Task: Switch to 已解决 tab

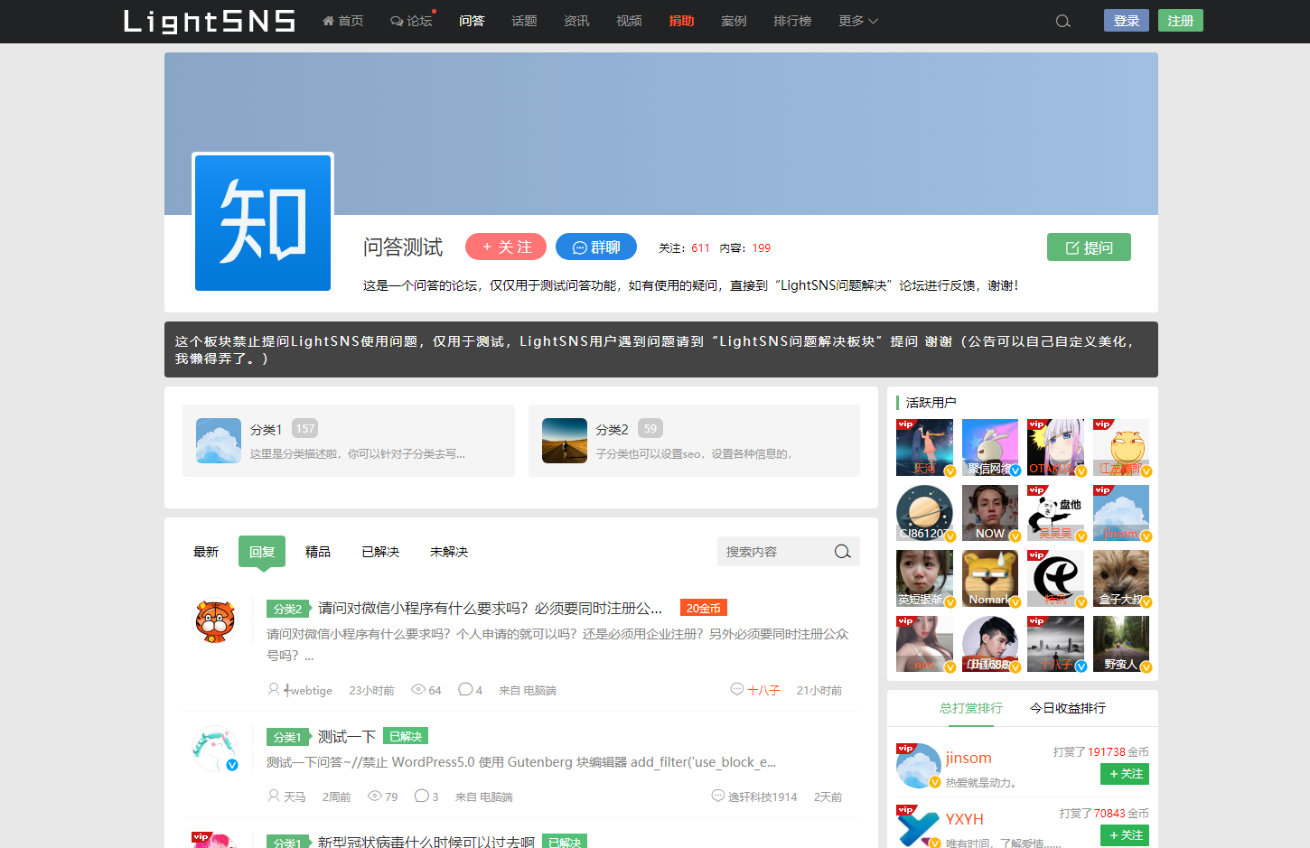Action: 380,552
